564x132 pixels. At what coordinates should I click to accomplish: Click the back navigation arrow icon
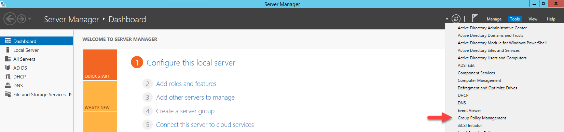point(10,19)
